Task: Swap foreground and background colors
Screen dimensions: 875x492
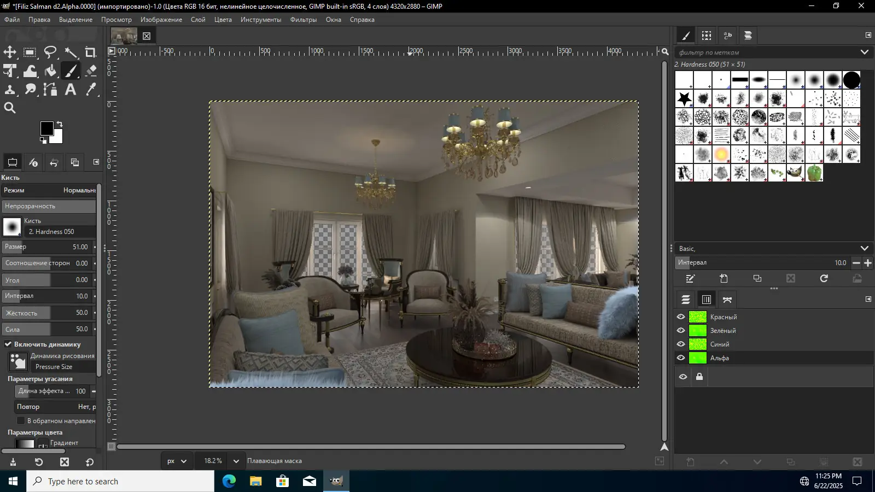Action: 60,124
